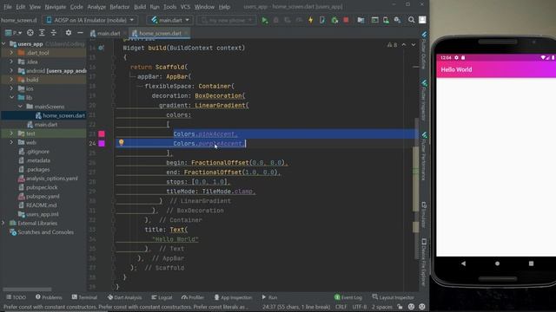Open the Emulator side panel
This screenshot has height=312, width=556.
[424, 215]
